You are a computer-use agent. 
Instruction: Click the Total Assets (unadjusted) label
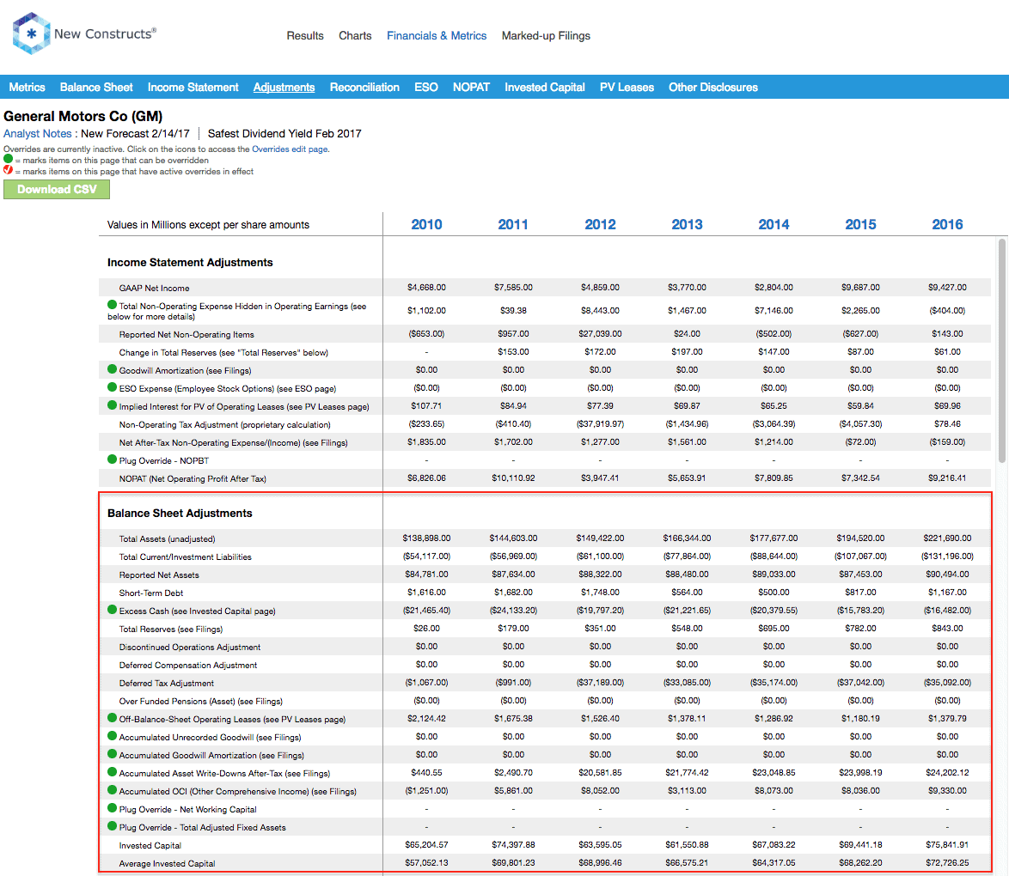pyautogui.click(x=168, y=539)
